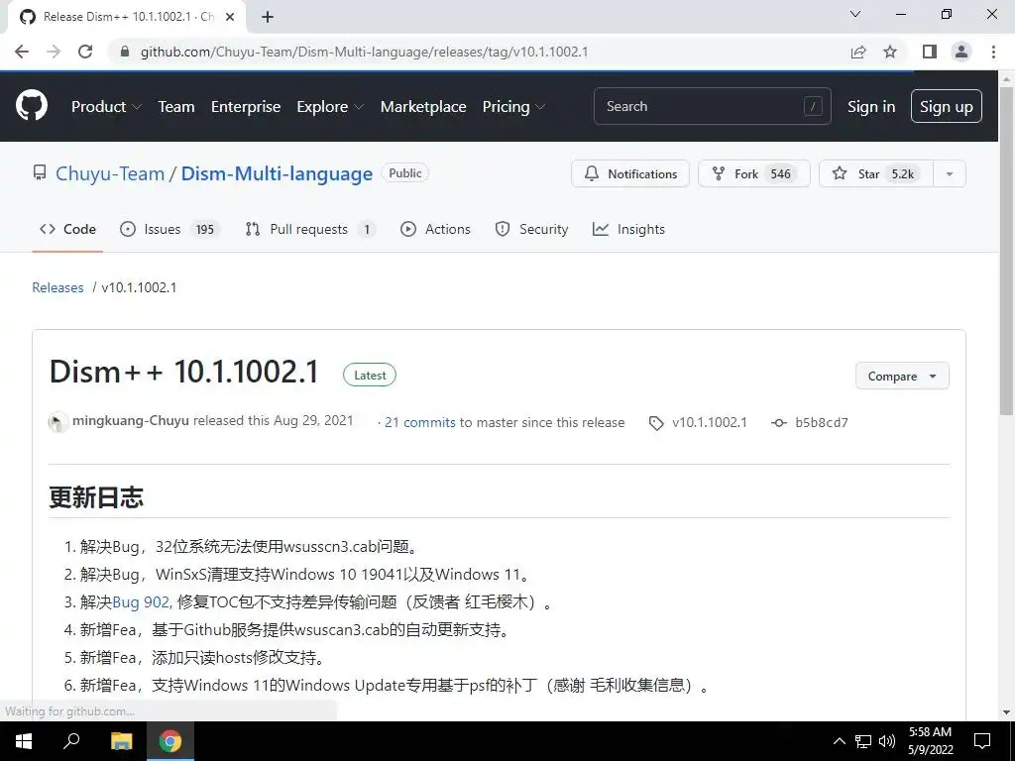Image resolution: width=1015 pixels, height=761 pixels.
Task: Reload the page with the refresh icon
Action: tap(85, 52)
